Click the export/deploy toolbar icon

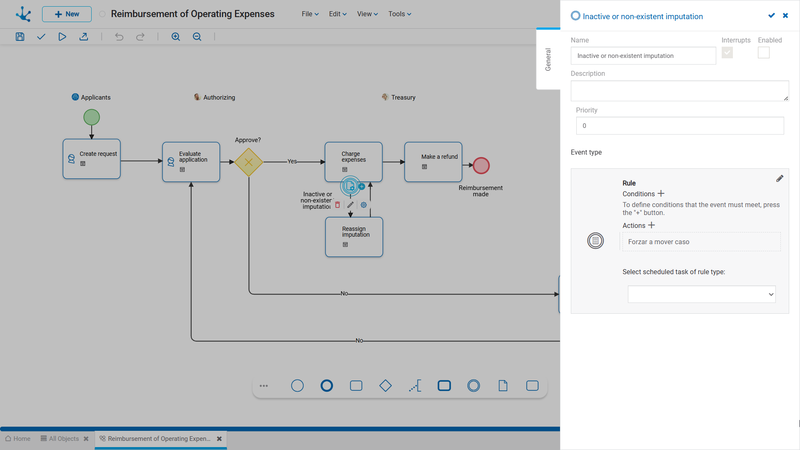point(84,37)
